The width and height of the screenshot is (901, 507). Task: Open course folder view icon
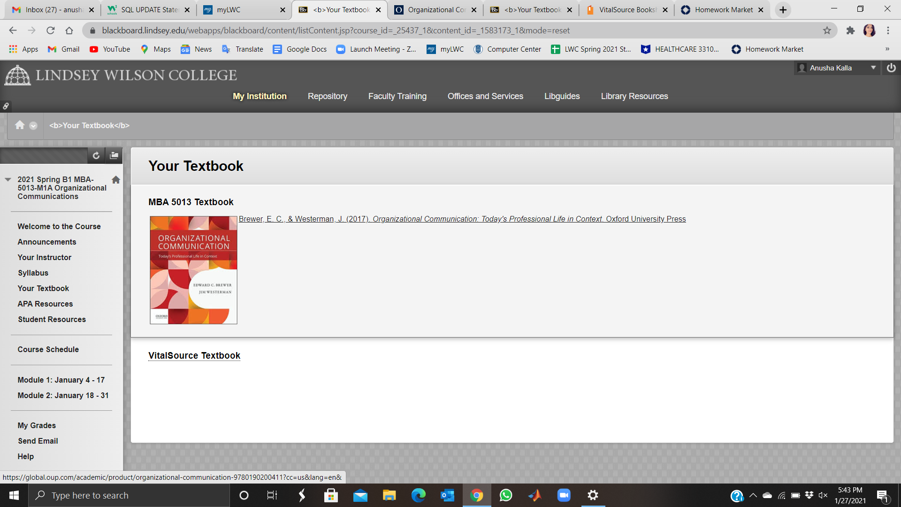pos(114,155)
